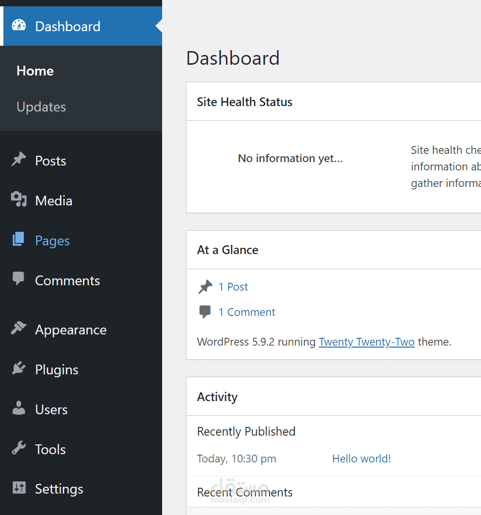Click the Settings sliders icon
Screen dimensions: 481x515
tap(19, 487)
